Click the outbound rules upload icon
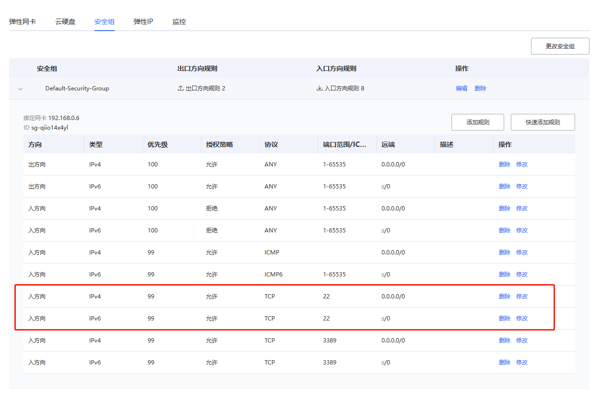600x397 pixels. pyautogui.click(x=180, y=88)
